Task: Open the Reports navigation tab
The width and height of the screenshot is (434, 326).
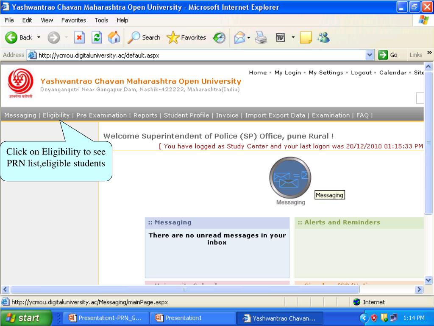Action: tap(145, 115)
